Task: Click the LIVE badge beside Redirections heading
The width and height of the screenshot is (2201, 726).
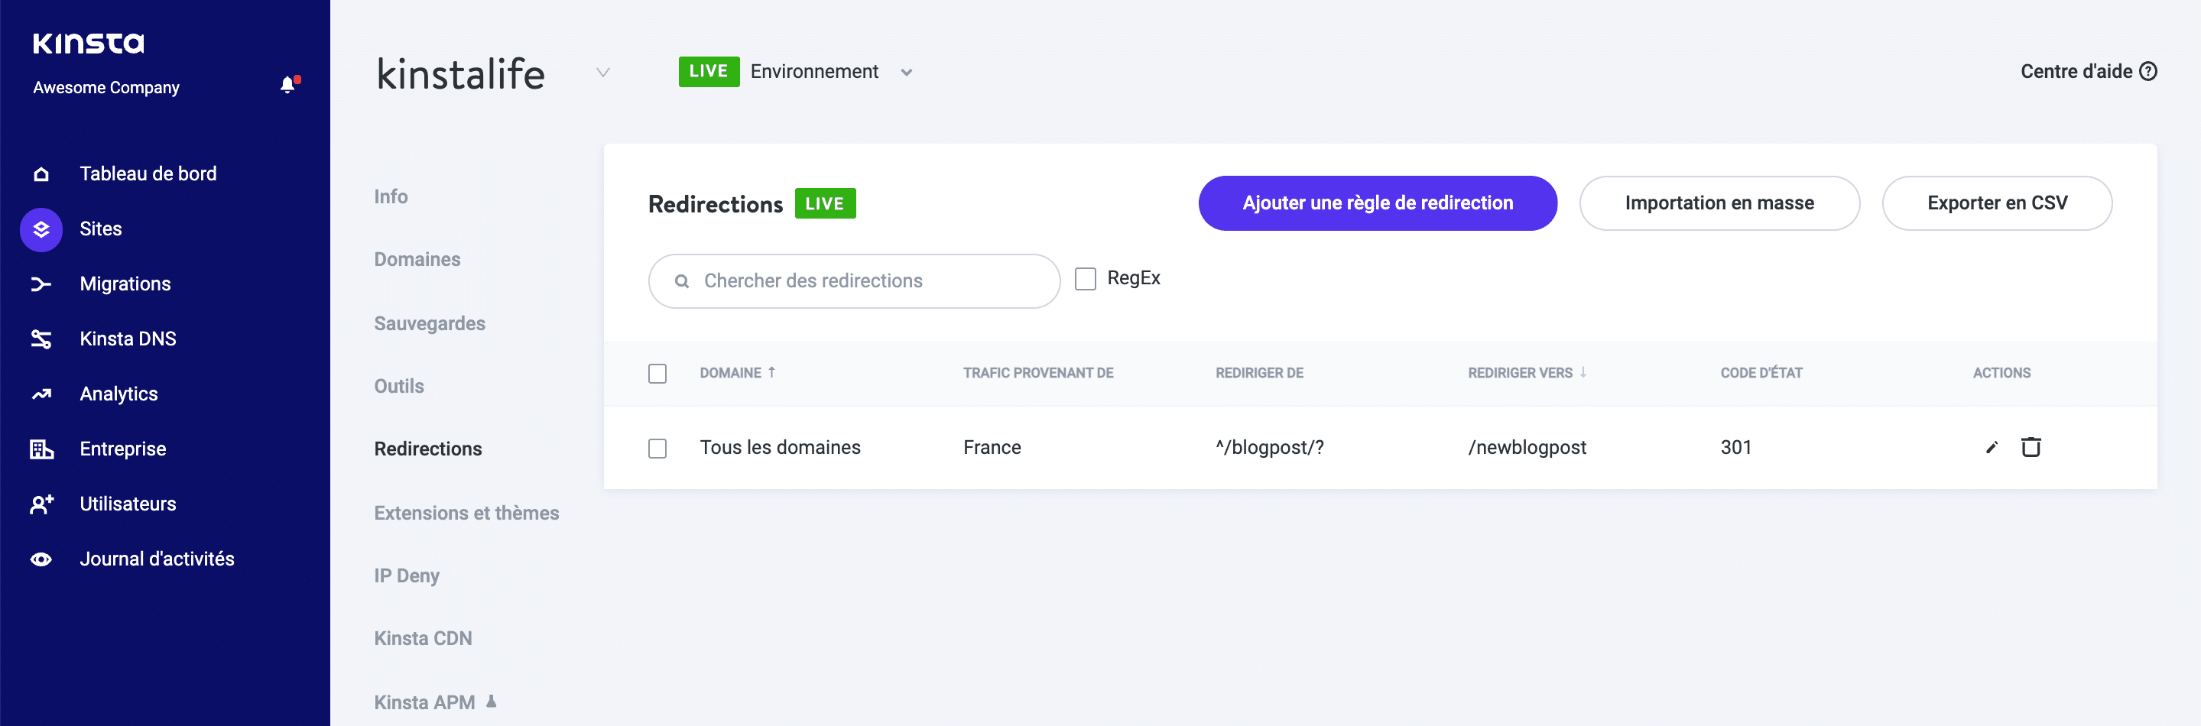Action: [825, 203]
